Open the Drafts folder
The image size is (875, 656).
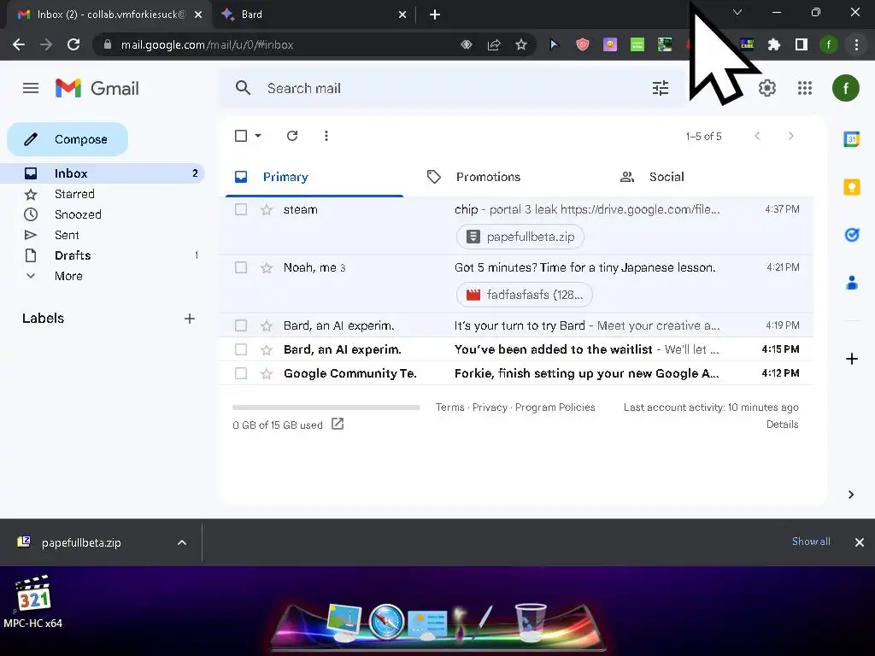coord(103,255)
